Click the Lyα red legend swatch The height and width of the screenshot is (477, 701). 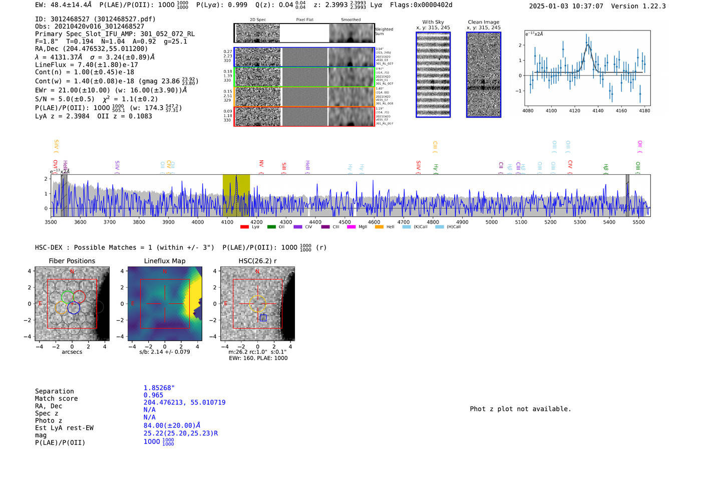[244, 227]
